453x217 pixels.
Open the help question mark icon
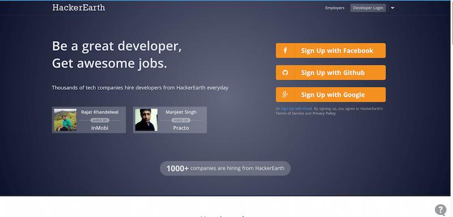pyautogui.click(x=441, y=210)
